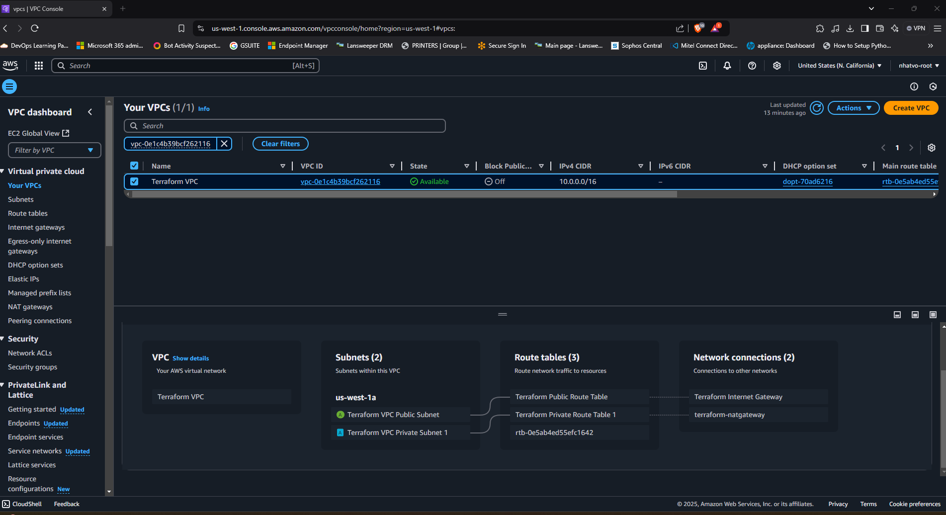Collapse the VPC dashboard sidebar
The height and width of the screenshot is (515, 946).
coord(90,112)
